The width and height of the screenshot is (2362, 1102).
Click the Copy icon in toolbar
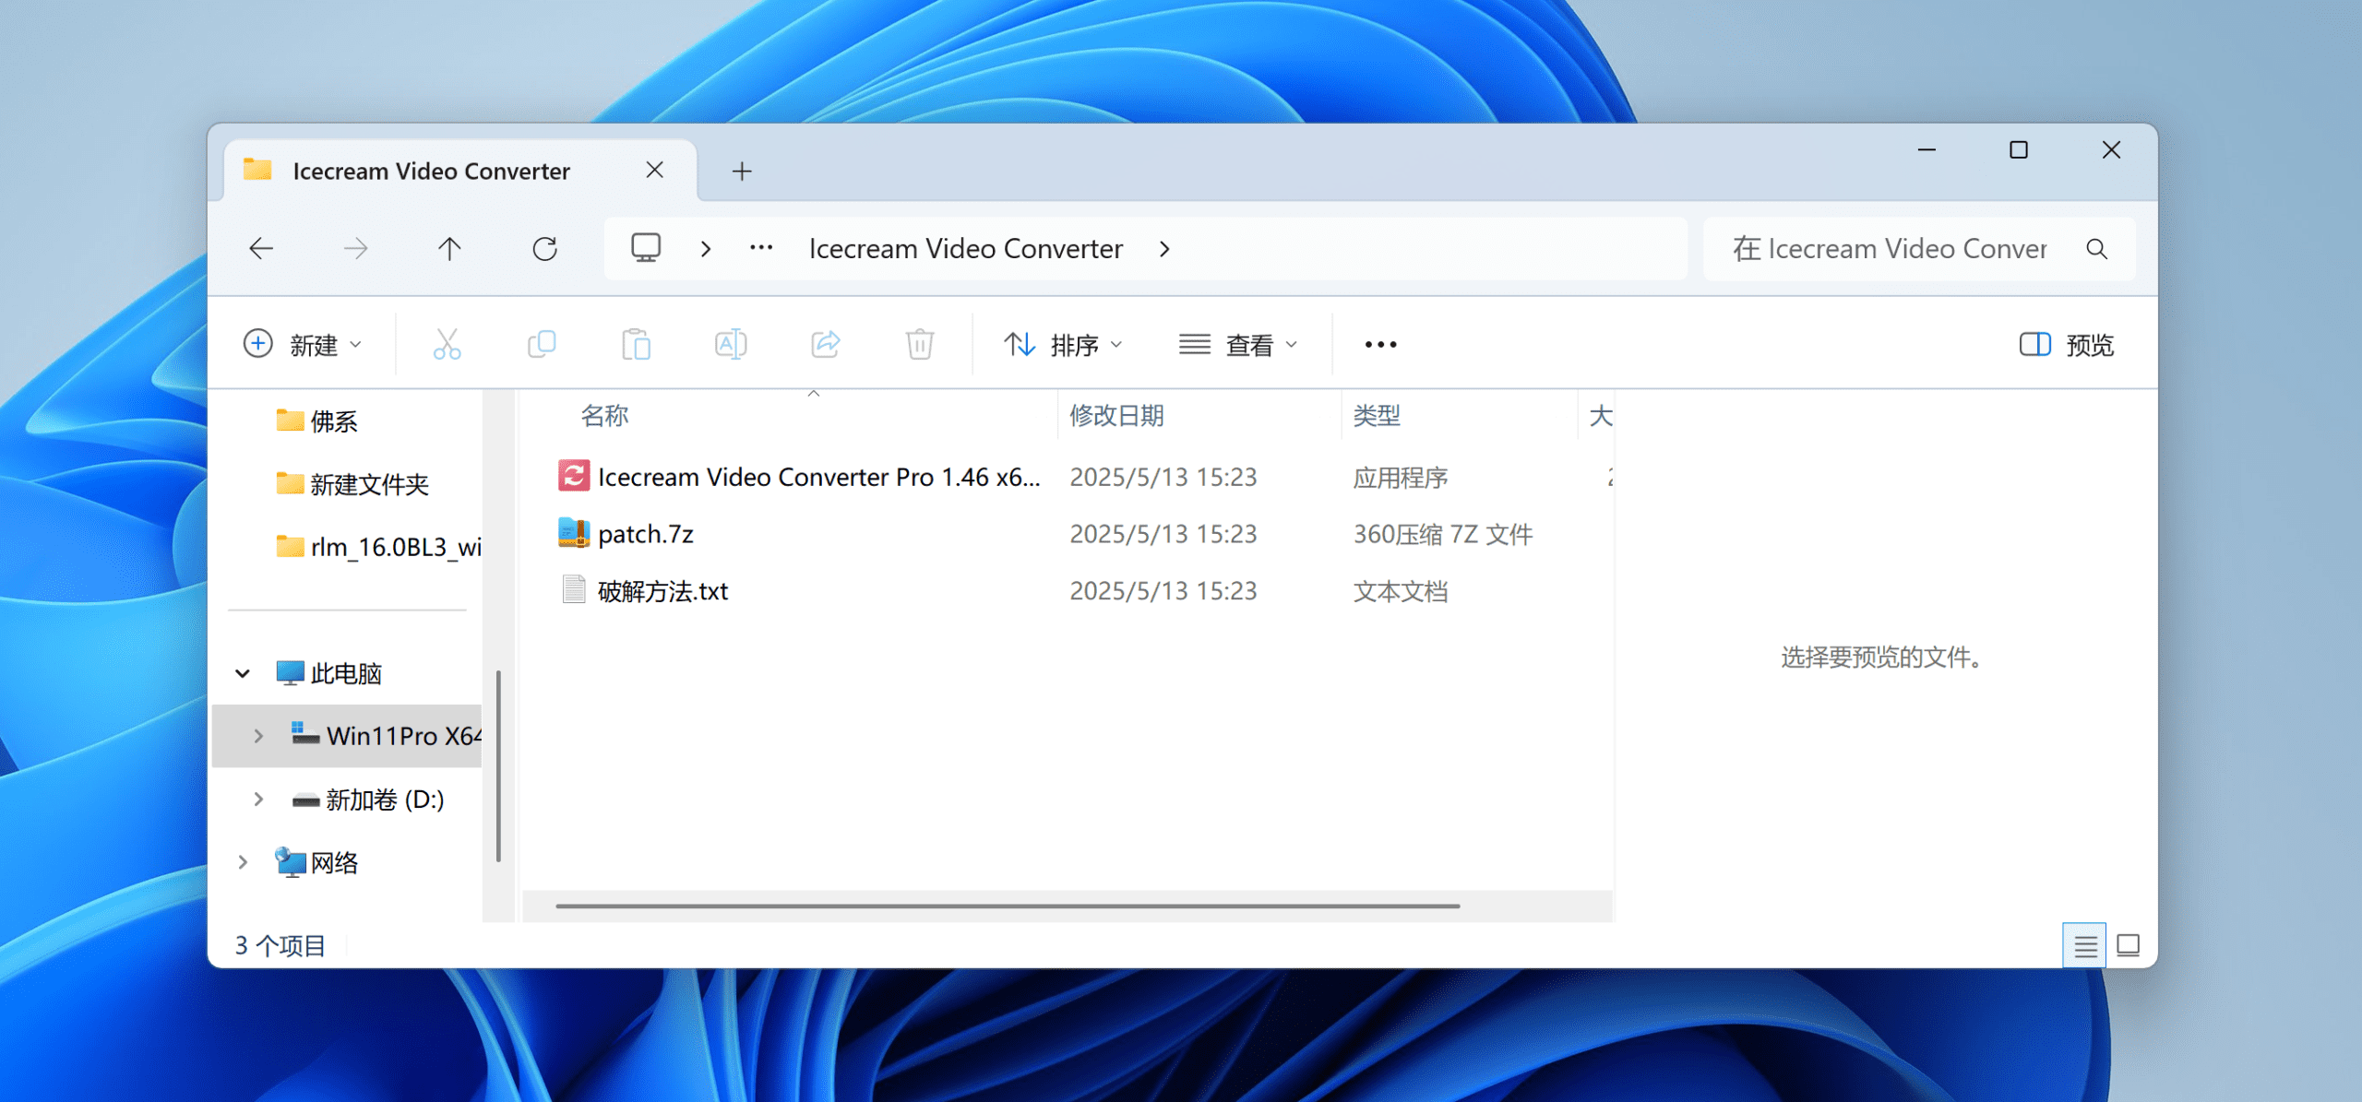coord(542,345)
